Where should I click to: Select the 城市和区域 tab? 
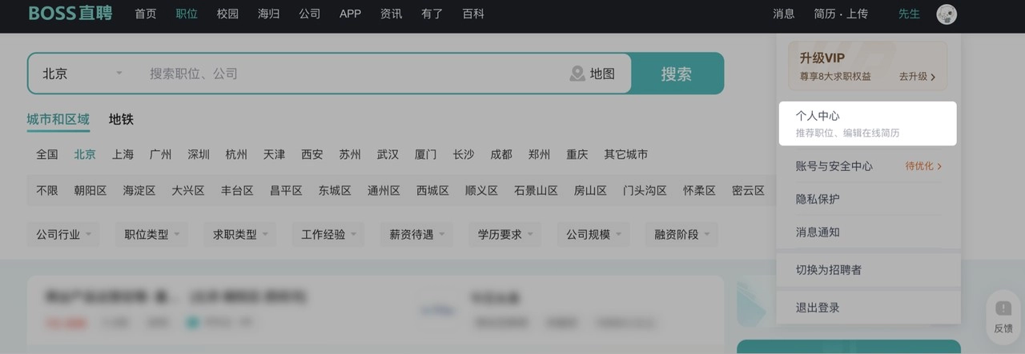point(58,119)
